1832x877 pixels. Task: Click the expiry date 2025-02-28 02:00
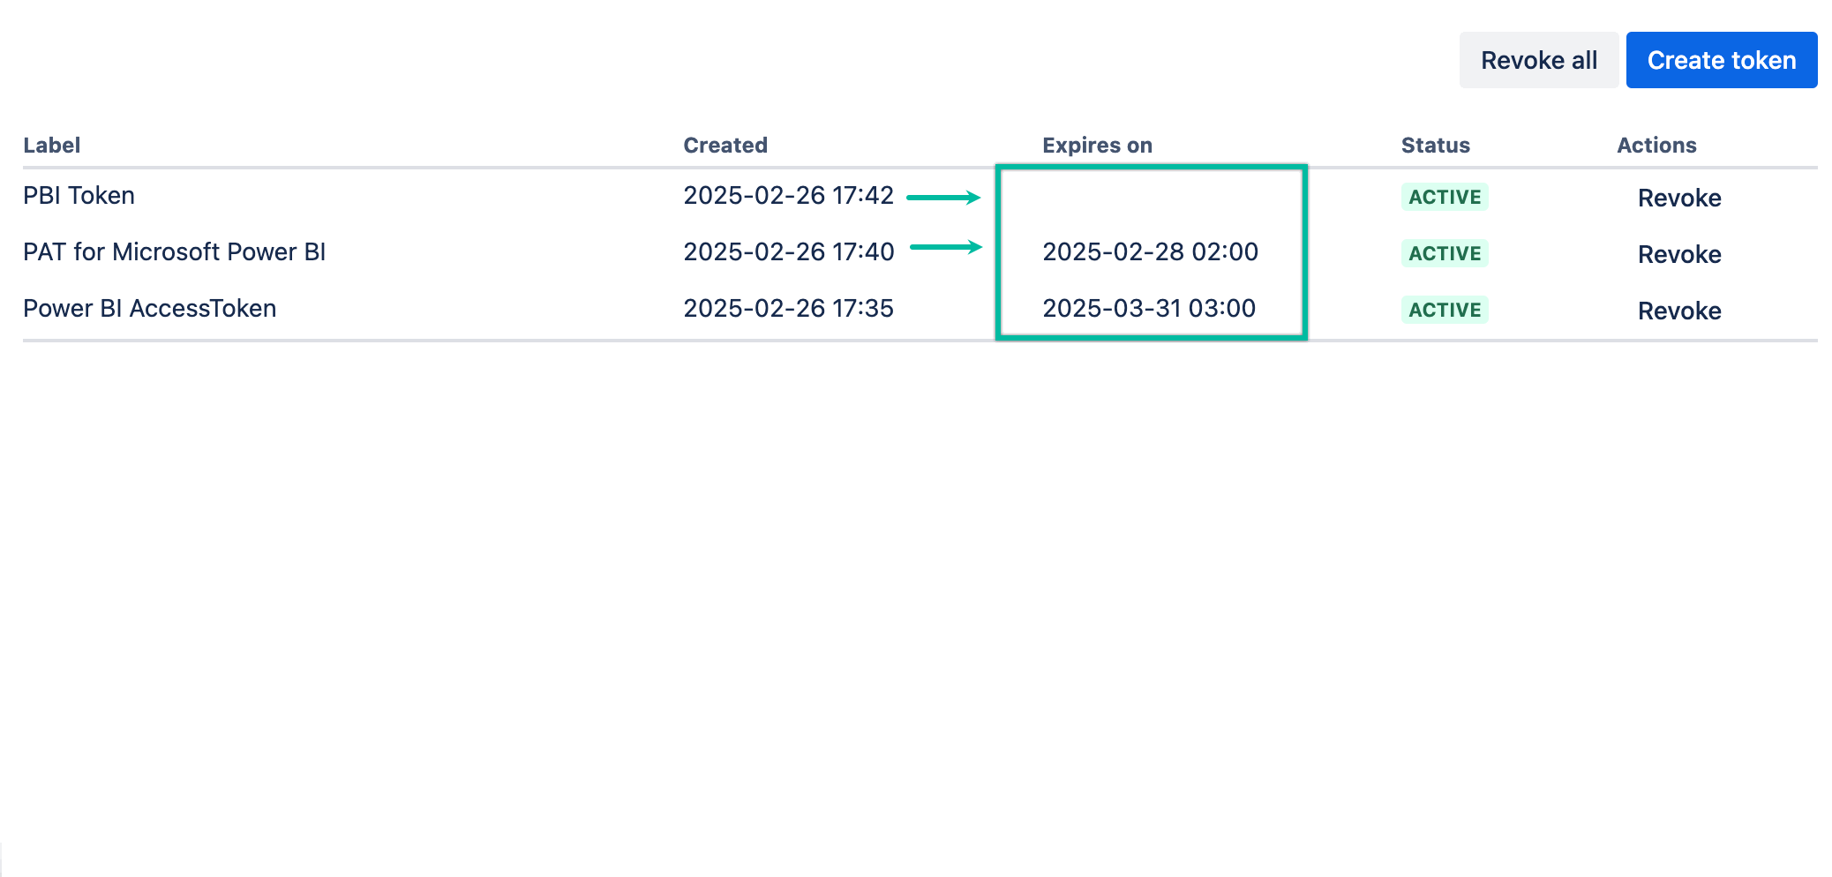(1152, 252)
